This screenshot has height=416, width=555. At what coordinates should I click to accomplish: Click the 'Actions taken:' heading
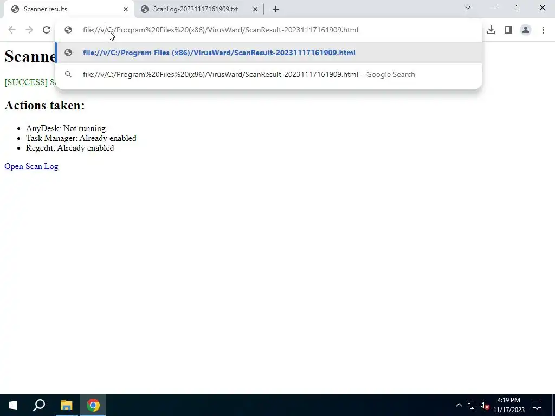tap(44, 106)
